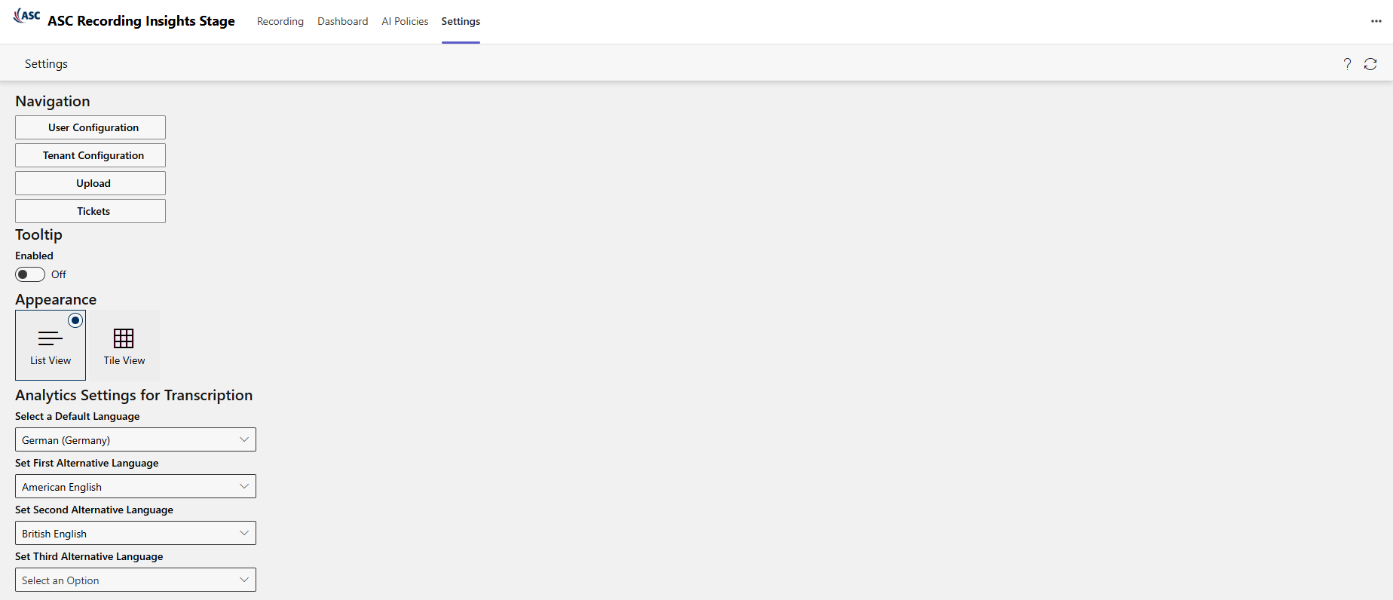
Task: Open Tenant Configuration
Action: point(90,155)
